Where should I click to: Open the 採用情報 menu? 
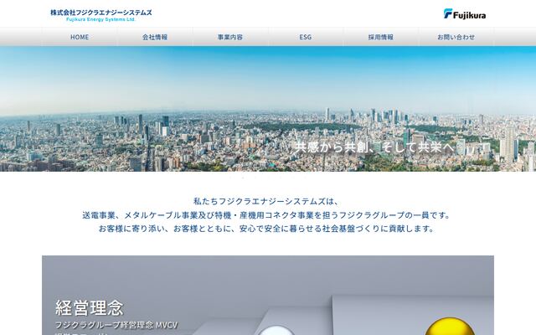click(x=381, y=37)
